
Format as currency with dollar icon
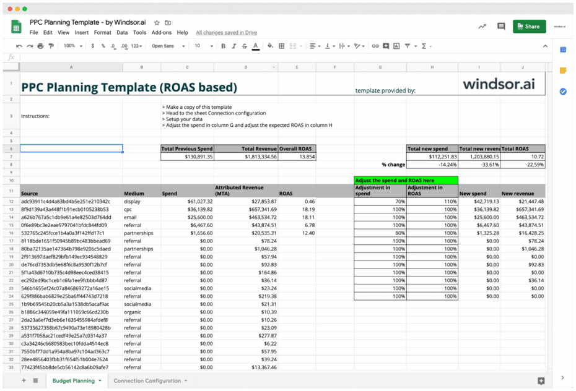(x=92, y=46)
